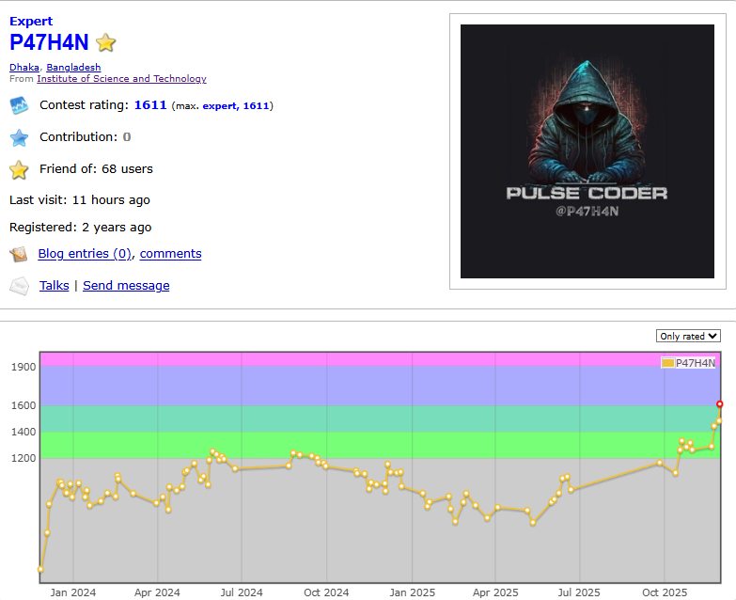Click the max. expert, 1611 text
Image resolution: width=736 pixels, height=600 pixels.
coord(223,106)
